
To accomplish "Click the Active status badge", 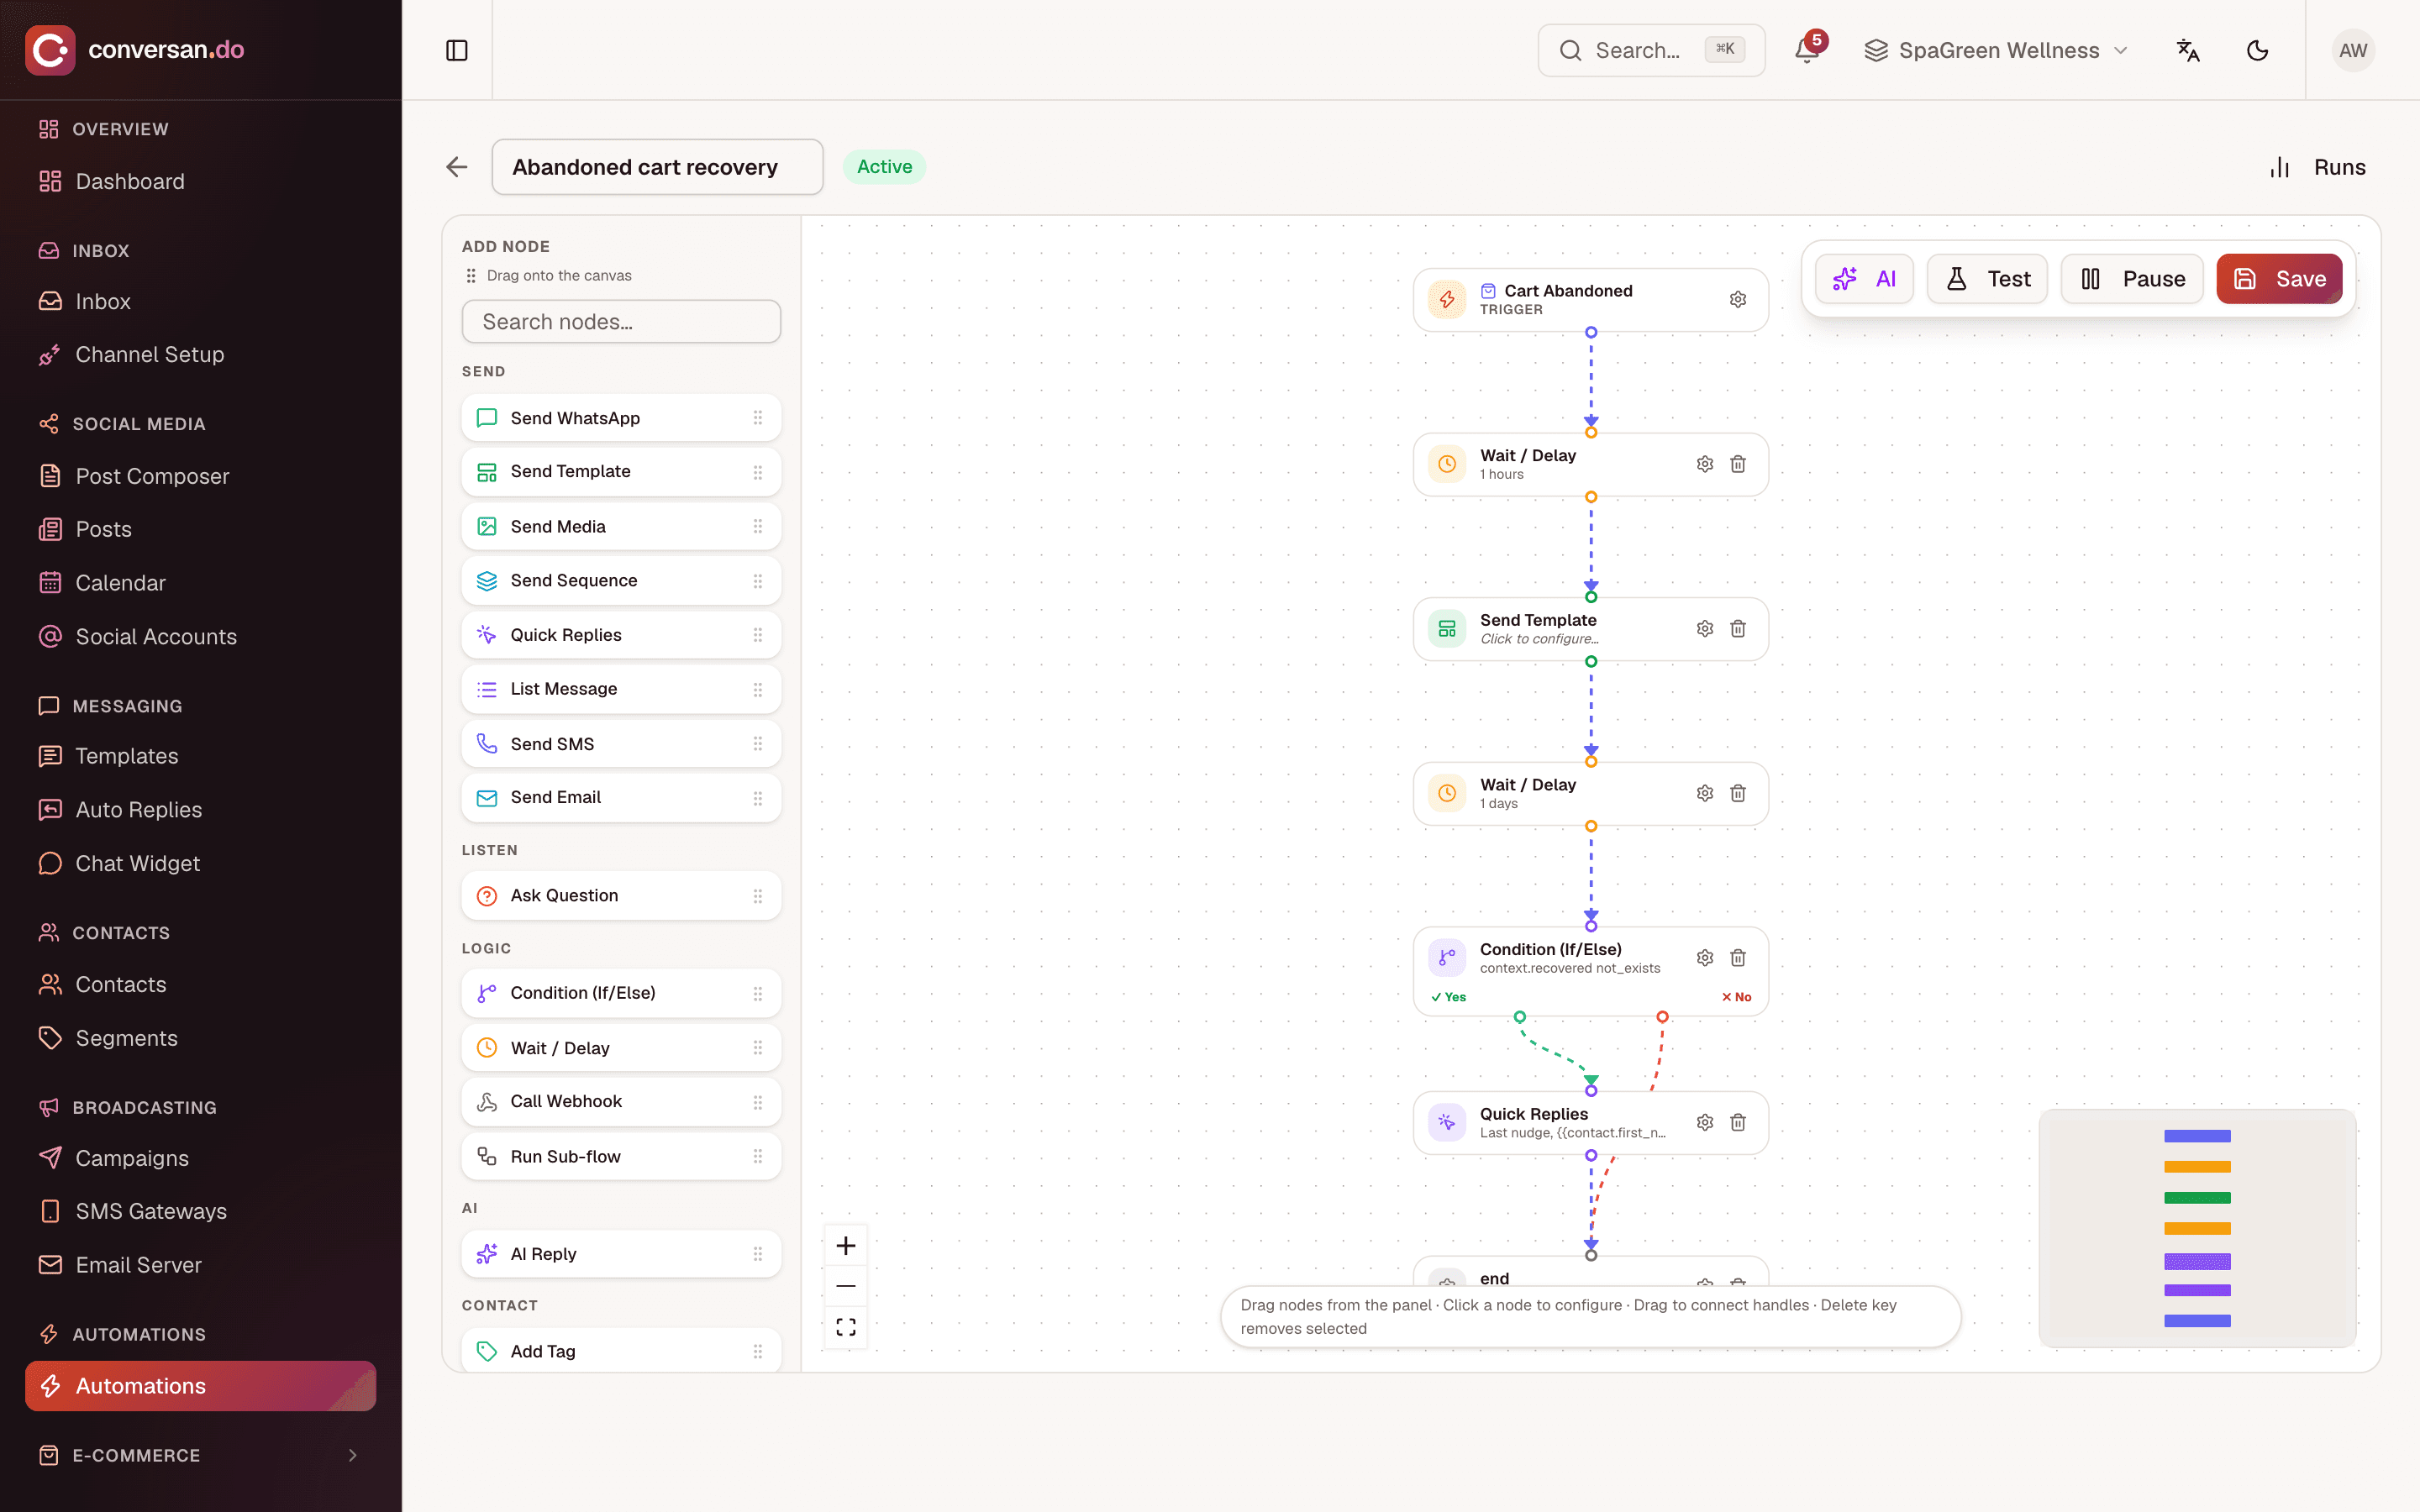I will click(x=884, y=167).
